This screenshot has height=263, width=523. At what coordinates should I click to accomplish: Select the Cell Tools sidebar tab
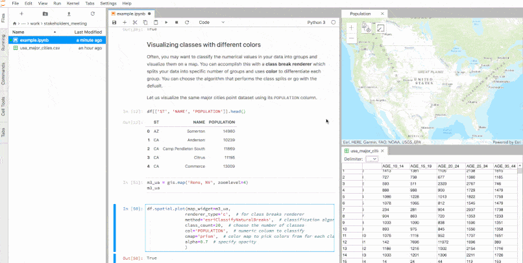(x=3, y=106)
